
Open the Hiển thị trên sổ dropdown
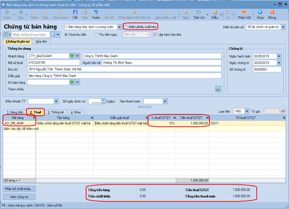tap(283, 27)
